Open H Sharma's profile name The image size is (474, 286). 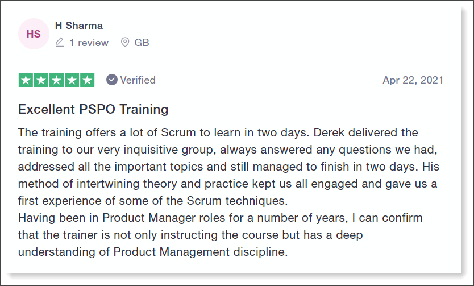(79, 26)
